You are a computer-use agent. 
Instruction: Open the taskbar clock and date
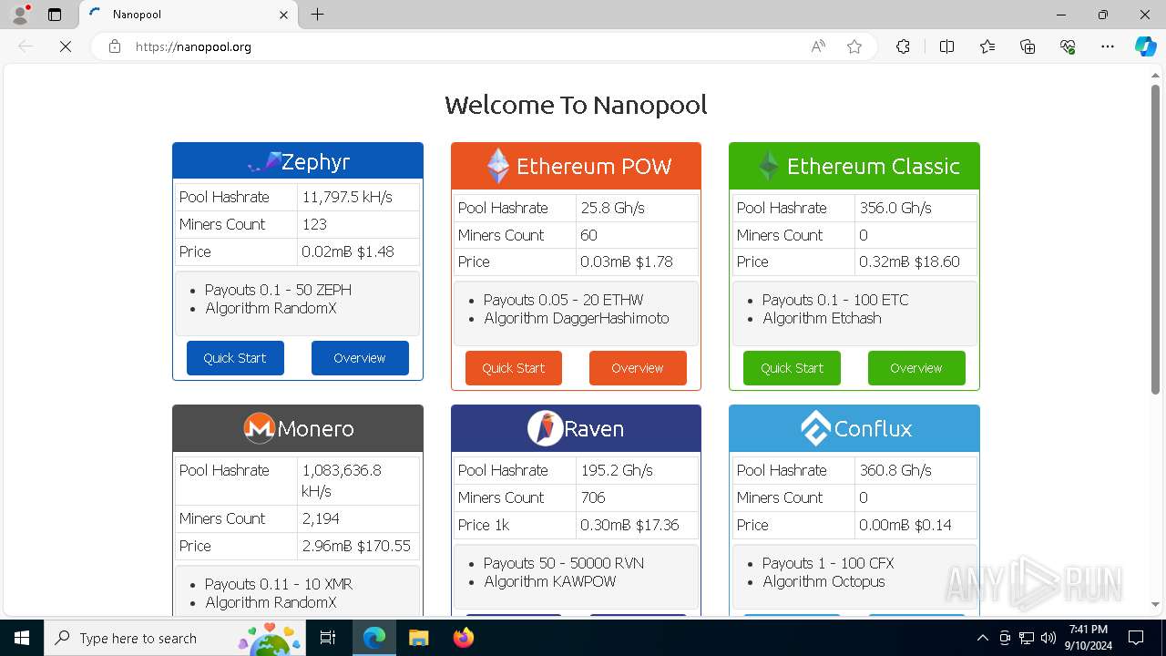[1088, 638]
